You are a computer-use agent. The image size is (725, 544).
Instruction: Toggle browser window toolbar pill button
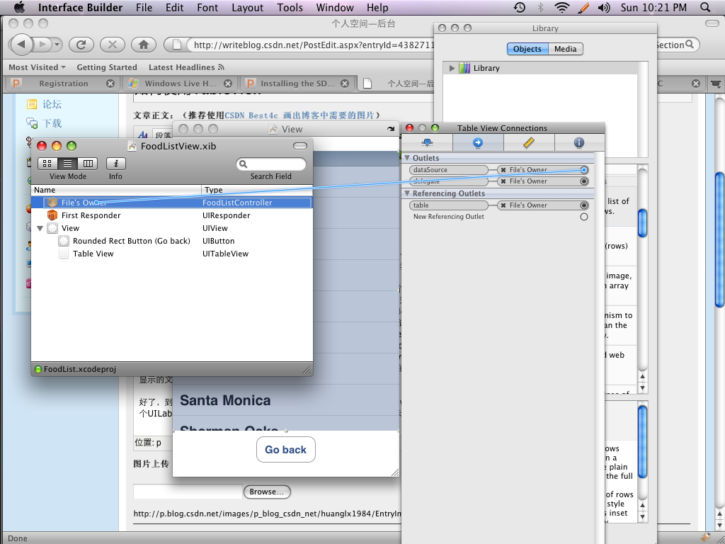click(x=712, y=23)
